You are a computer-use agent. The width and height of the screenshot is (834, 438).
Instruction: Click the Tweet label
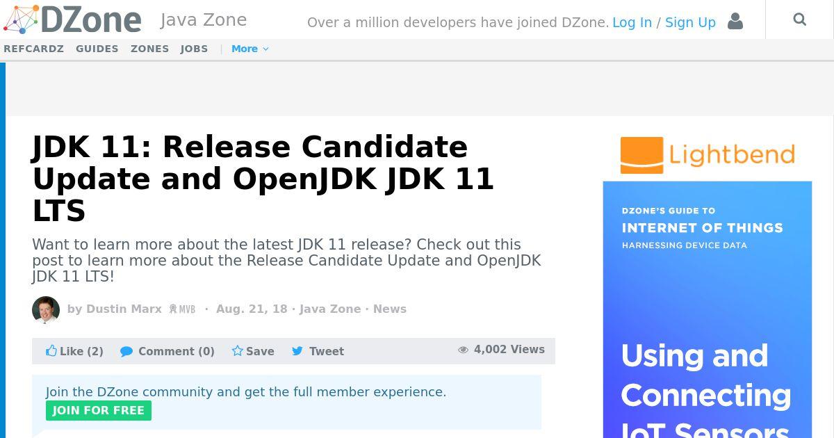tap(327, 351)
